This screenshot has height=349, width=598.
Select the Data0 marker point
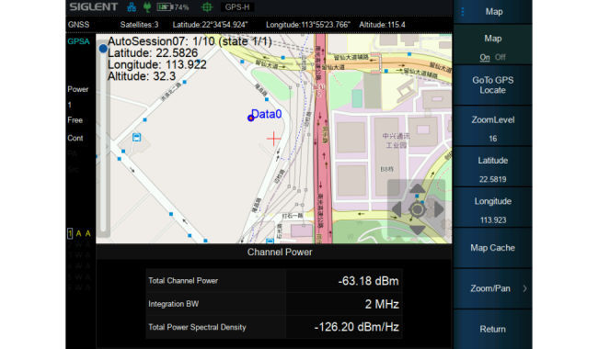click(250, 118)
